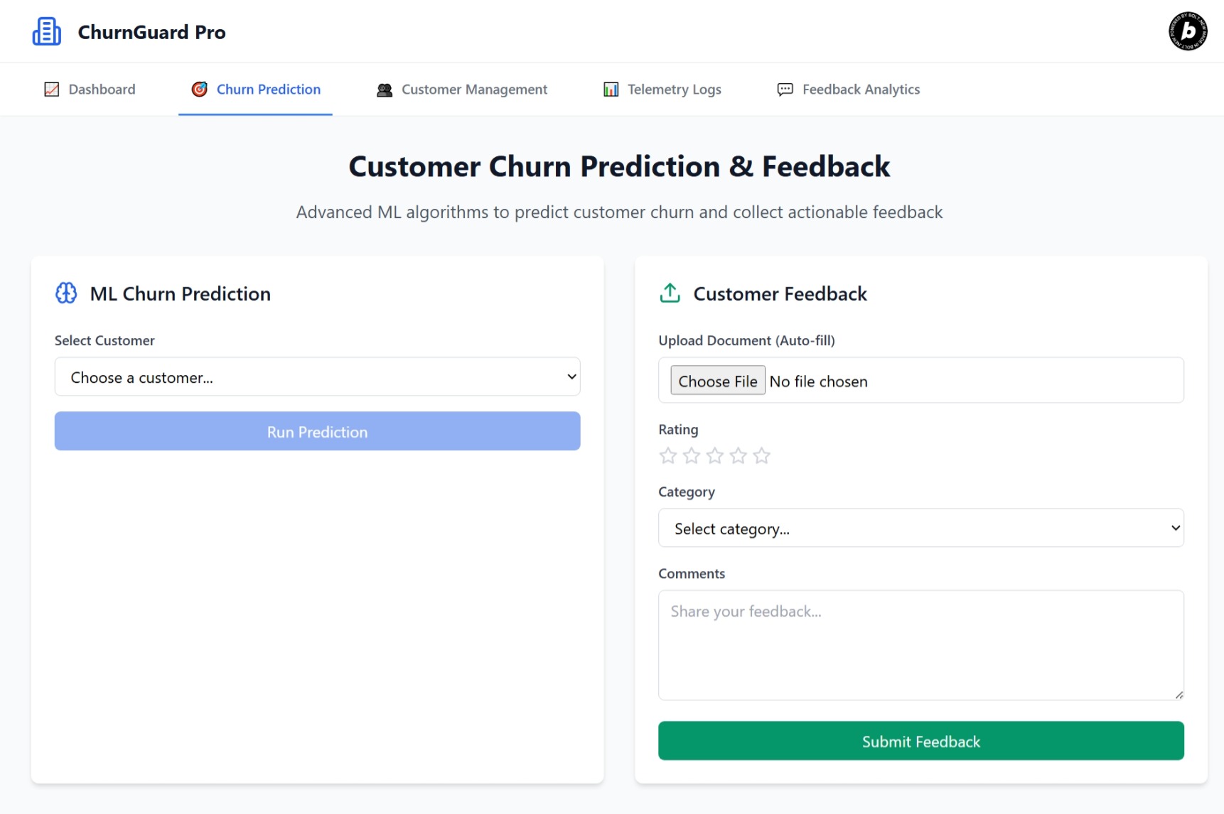
Task: Open the Choose a customer dropdown
Action: (x=317, y=377)
